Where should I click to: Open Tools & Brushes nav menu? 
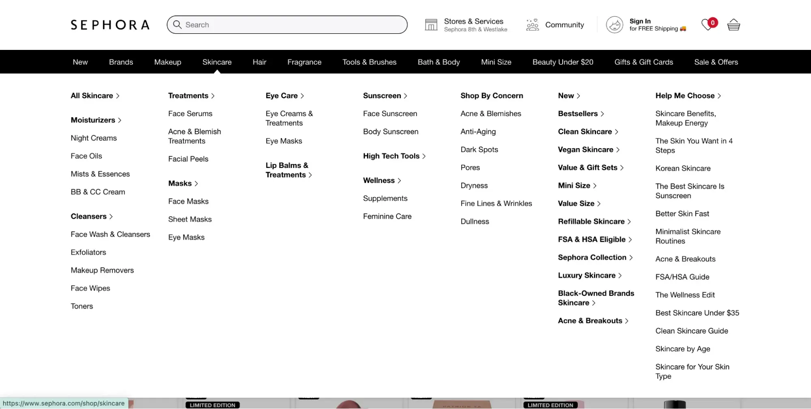369,62
